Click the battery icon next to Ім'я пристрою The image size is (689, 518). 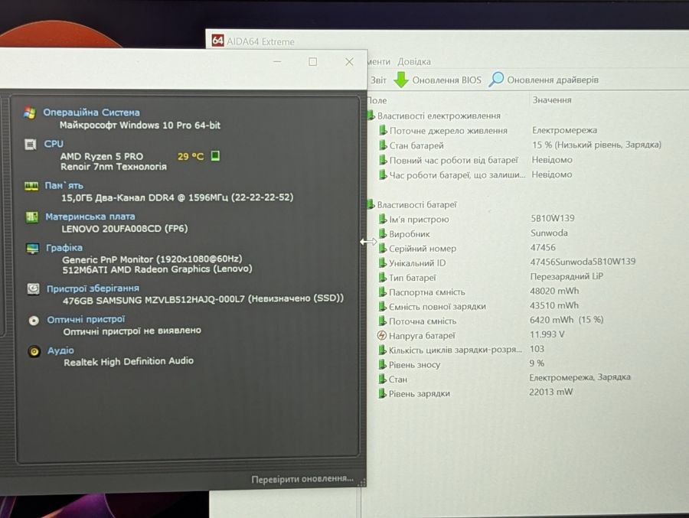click(382, 220)
